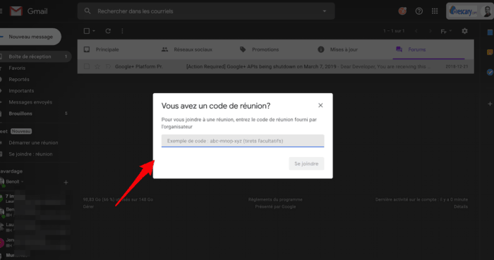Open Importants folder
This screenshot has width=494, height=260.
coord(21,91)
